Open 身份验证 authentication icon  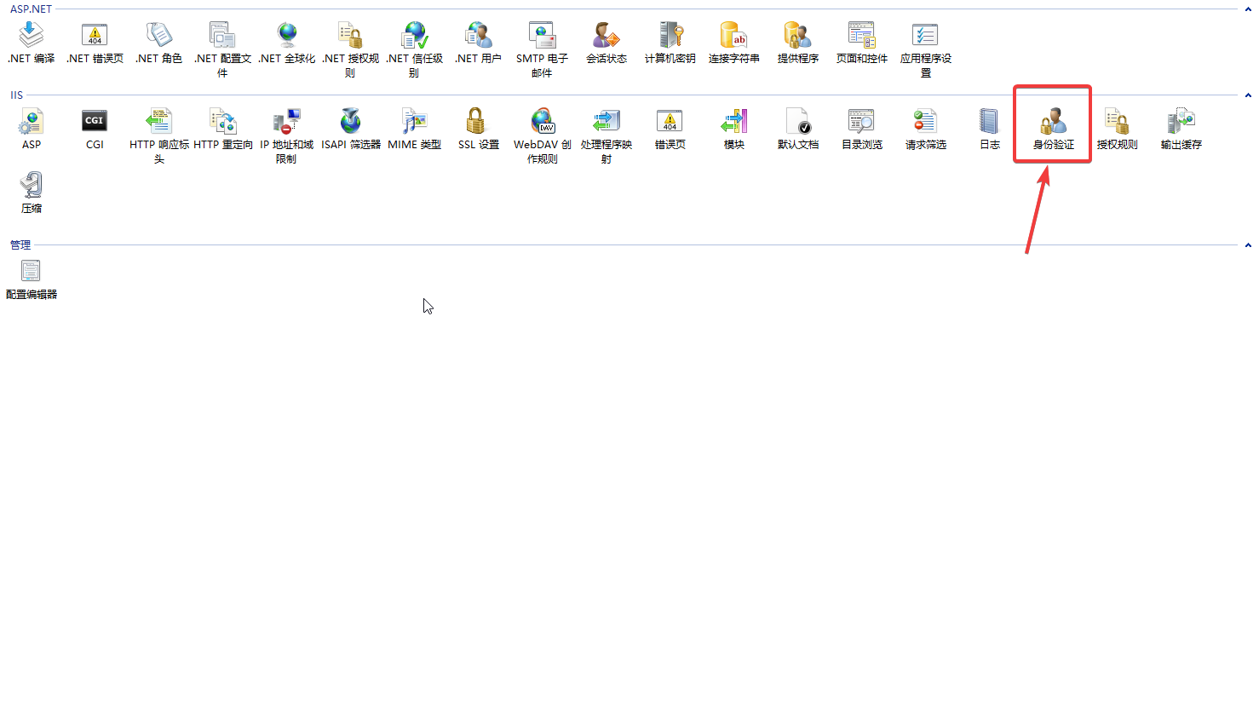pyautogui.click(x=1054, y=121)
